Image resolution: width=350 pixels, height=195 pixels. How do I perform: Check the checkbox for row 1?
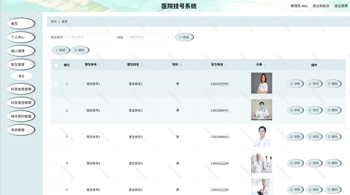(56, 84)
